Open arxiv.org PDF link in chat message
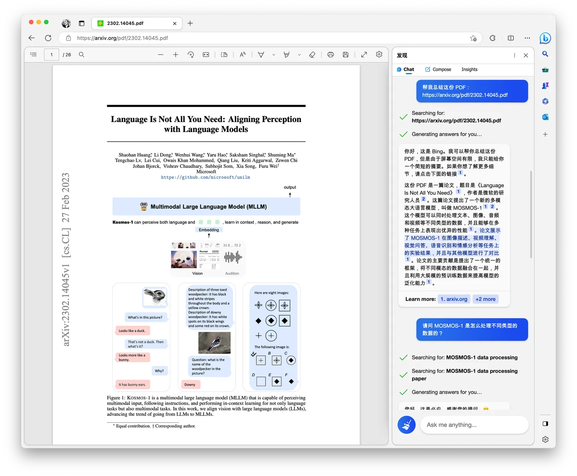 click(465, 95)
